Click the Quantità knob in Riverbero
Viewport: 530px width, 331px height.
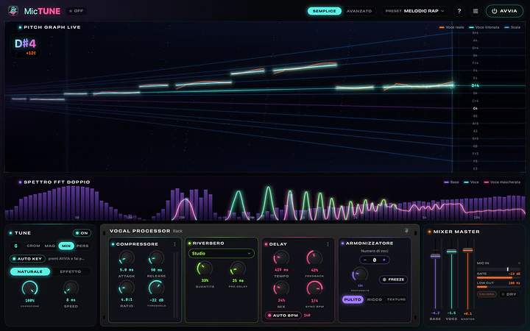(205, 268)
